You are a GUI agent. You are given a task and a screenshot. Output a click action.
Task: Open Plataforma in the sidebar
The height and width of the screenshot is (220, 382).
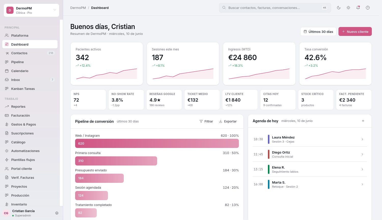point(30,35)
